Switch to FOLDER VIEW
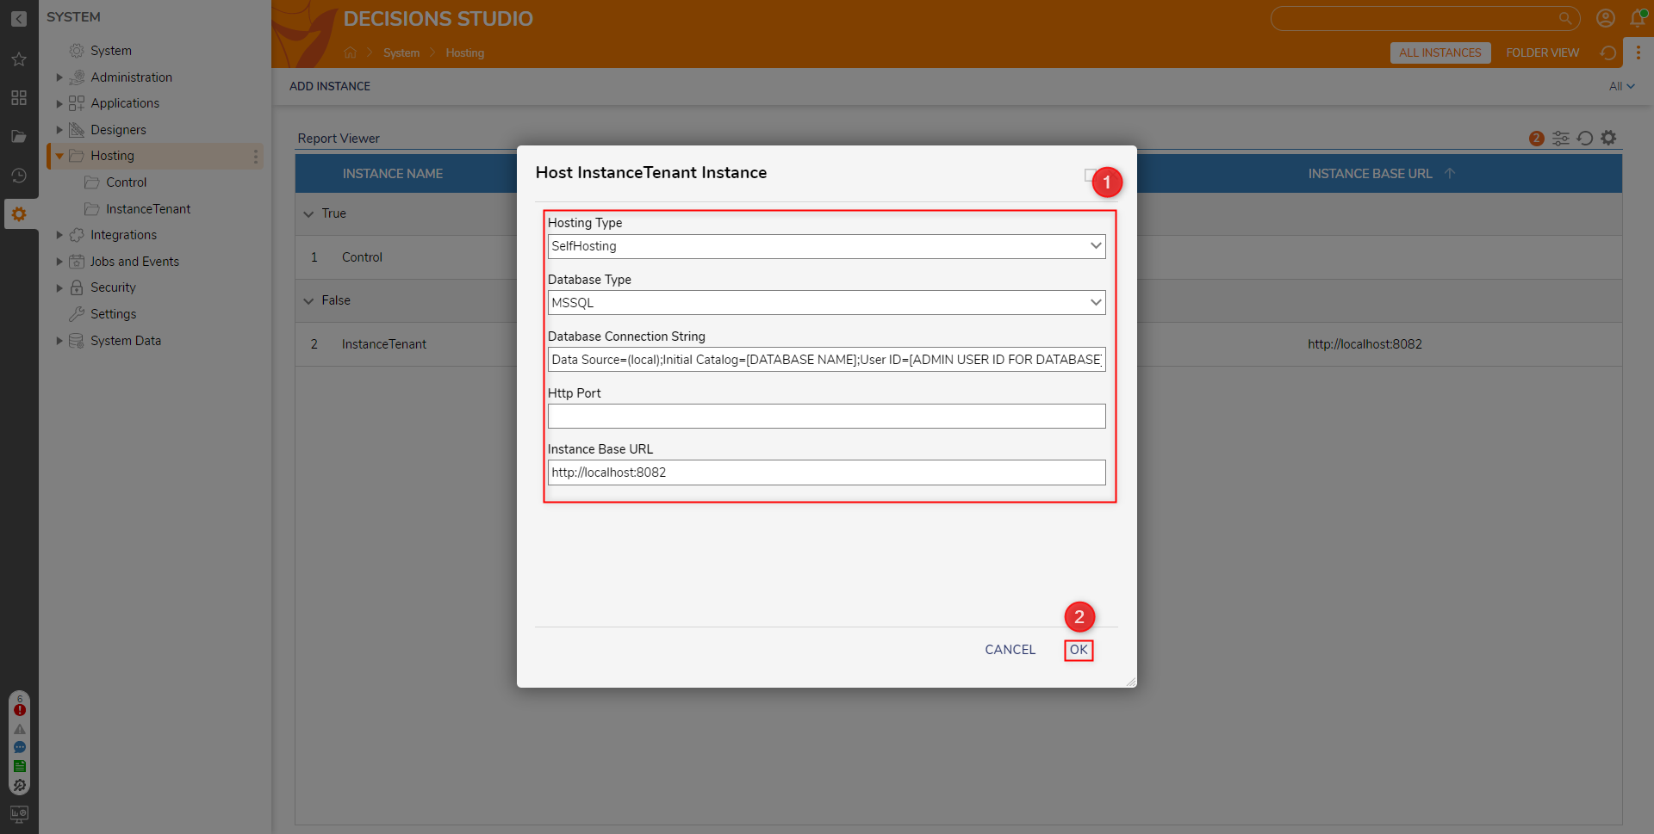 pyautogui.click(x=1542, y=53)
